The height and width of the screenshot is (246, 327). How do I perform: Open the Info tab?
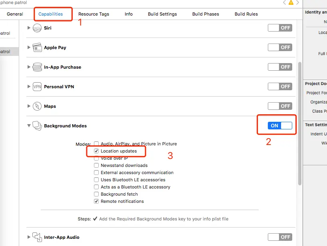128,14
